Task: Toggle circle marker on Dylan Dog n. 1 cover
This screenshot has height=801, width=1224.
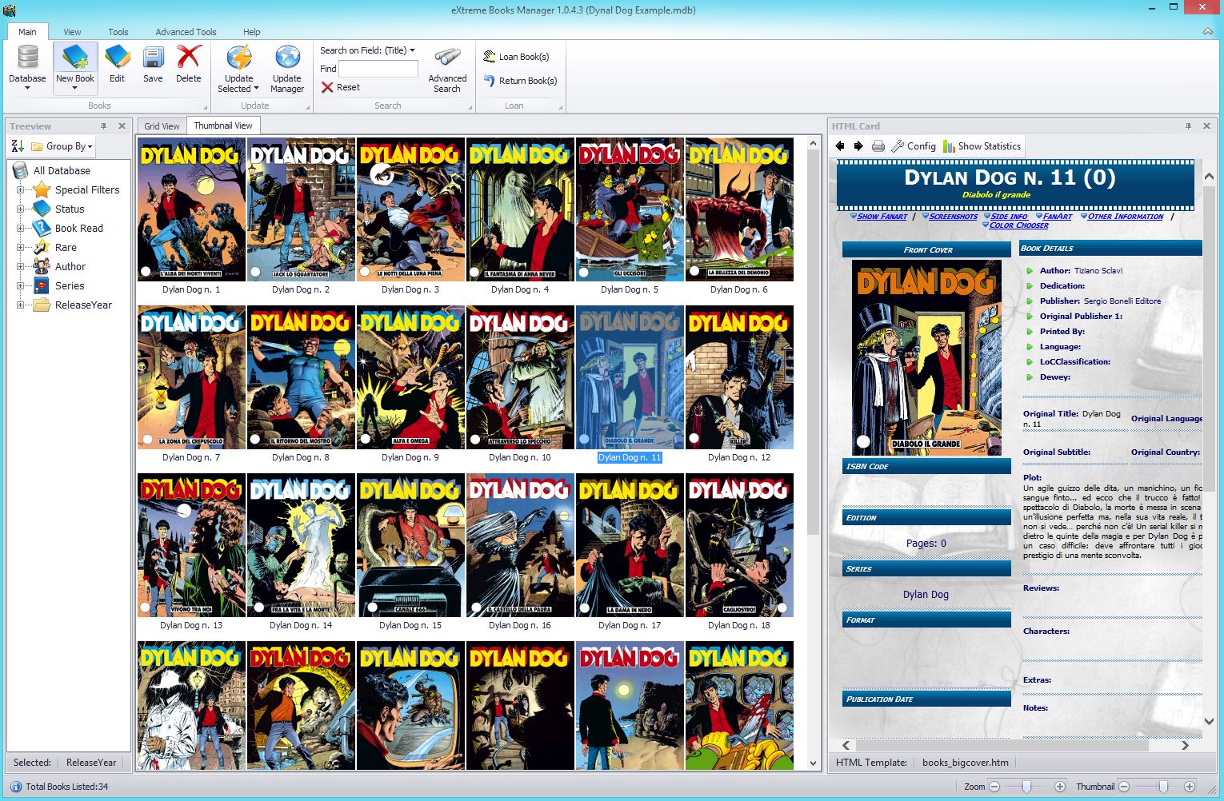Action: 146,272
